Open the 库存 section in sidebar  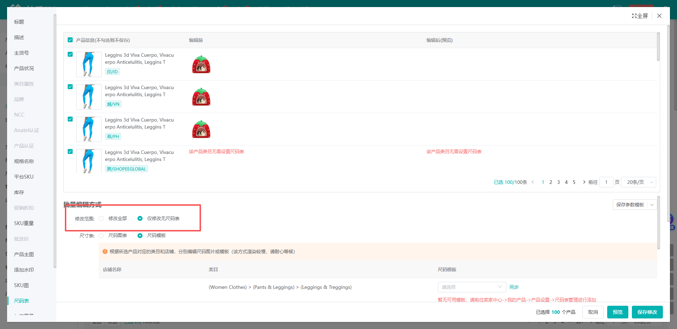point(19,192)
